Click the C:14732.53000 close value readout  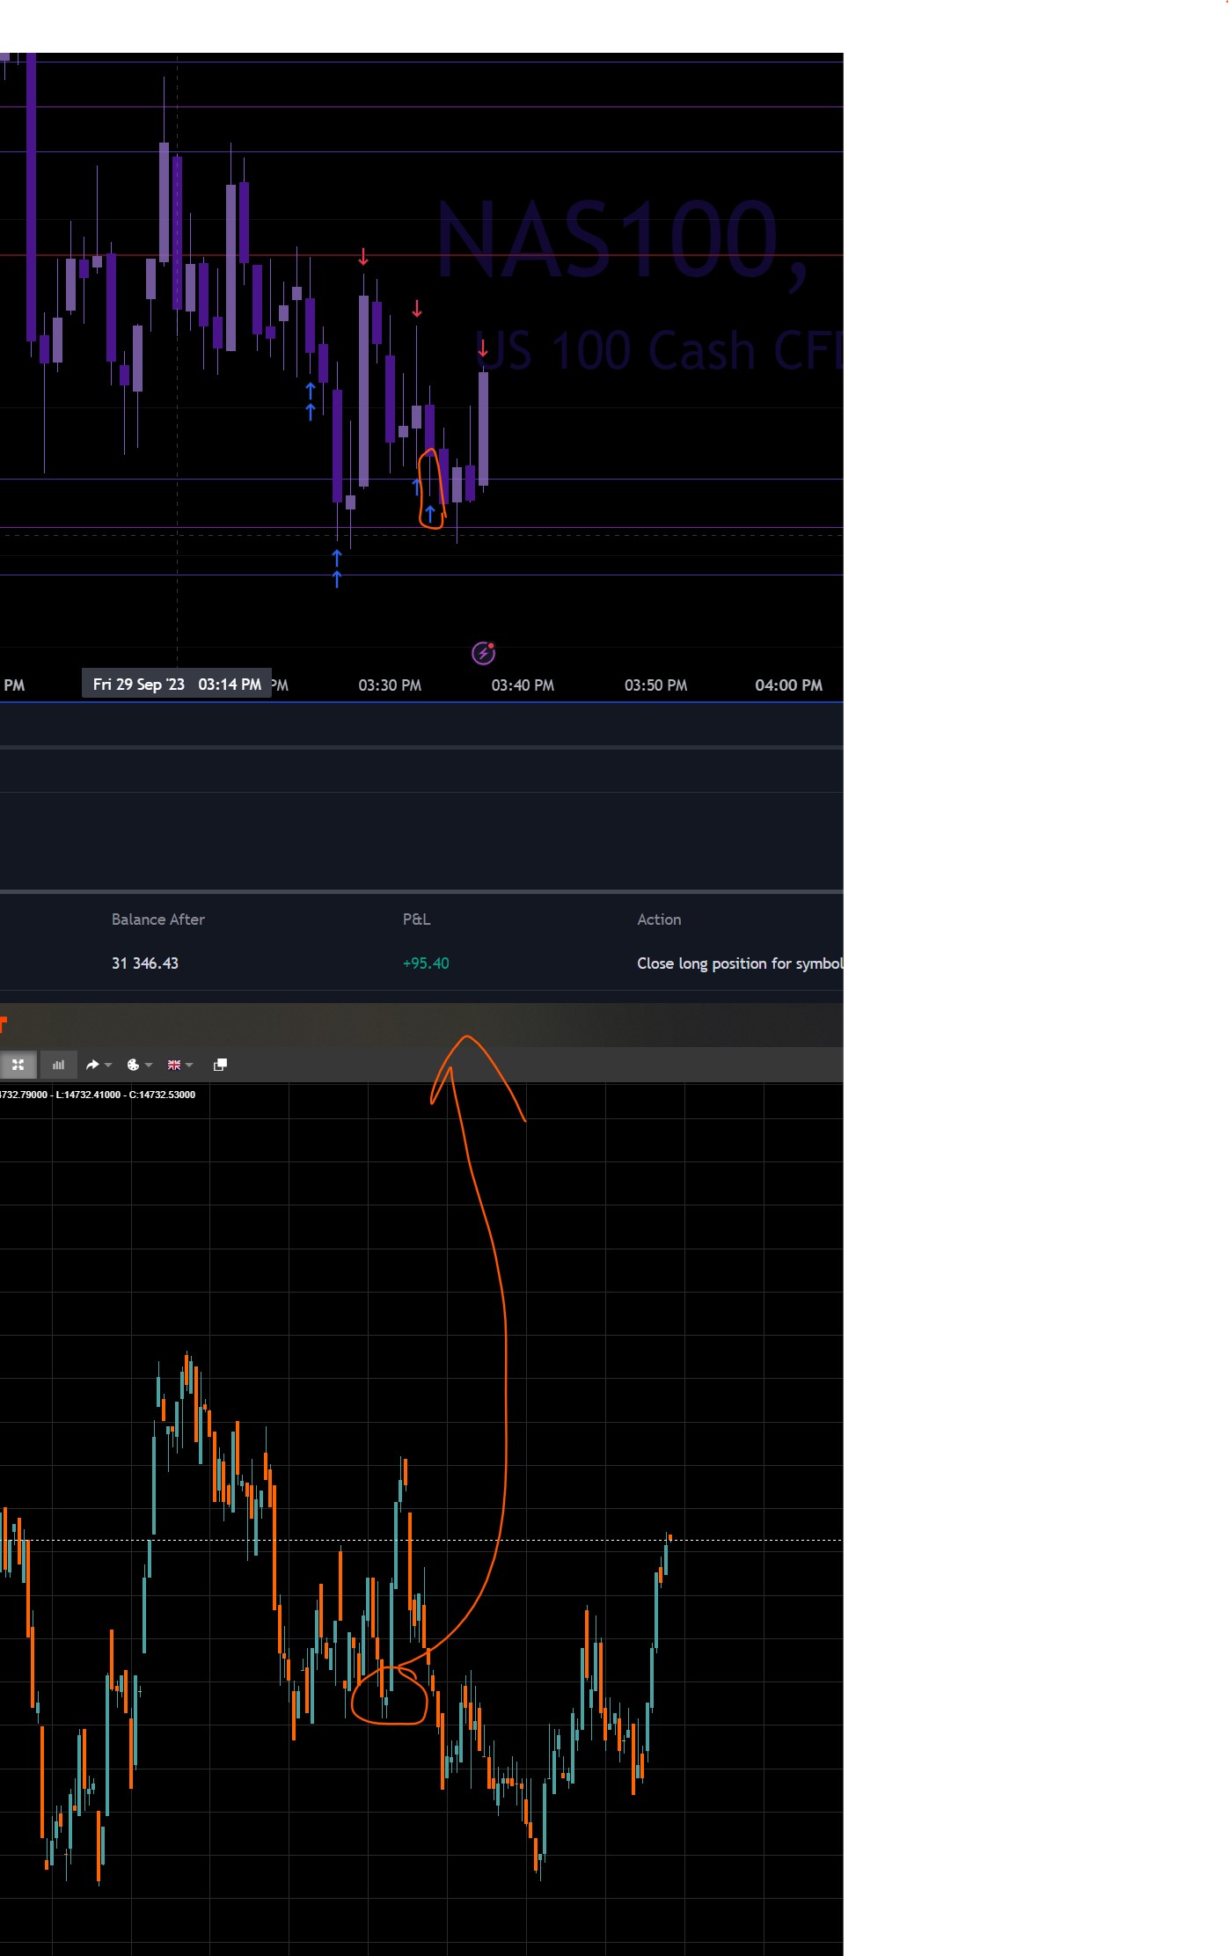pyautogui.click(x=163, y=1095)
